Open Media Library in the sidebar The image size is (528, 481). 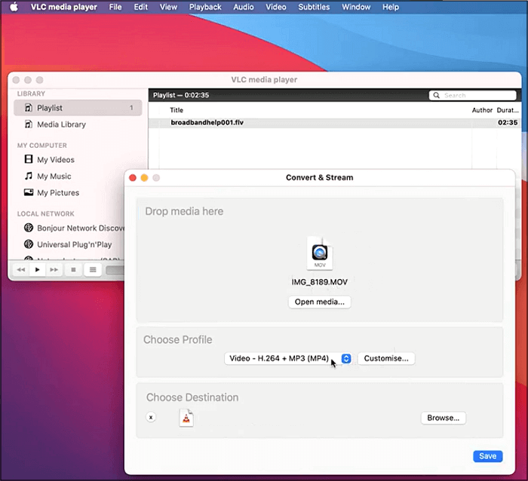(61, 124)
